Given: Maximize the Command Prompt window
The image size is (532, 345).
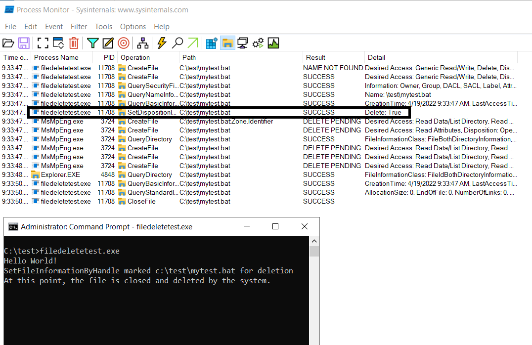Looking at the screenshot, I should 275,226.
